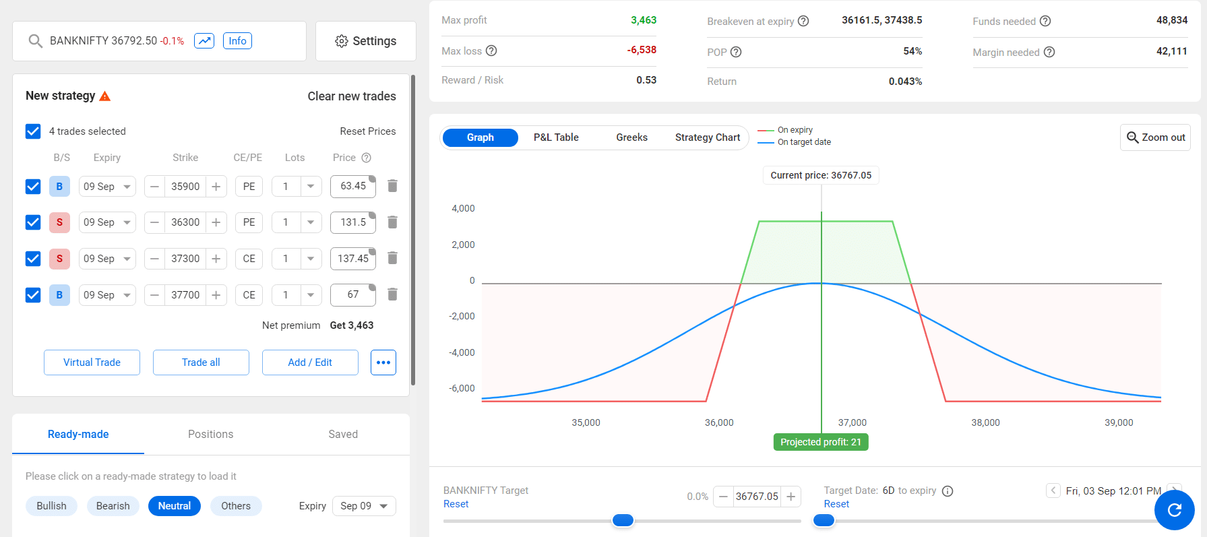
Task: Toggle the 4 trades selected checkbox
Action: click(33, 131)
